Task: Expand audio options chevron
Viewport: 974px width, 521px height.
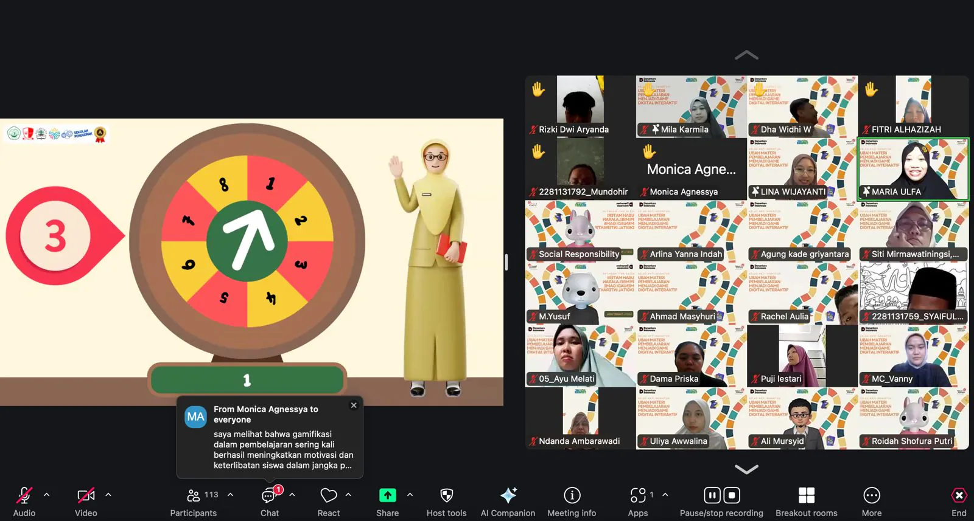Action: click(47, 495)
